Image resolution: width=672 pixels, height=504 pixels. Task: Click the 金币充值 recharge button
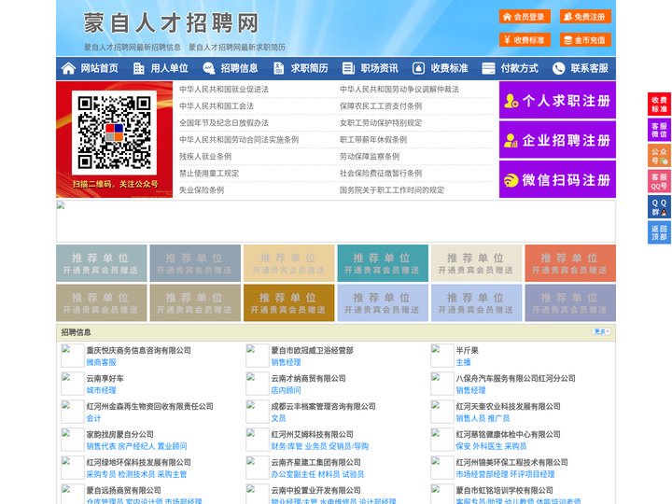[585, 40]
